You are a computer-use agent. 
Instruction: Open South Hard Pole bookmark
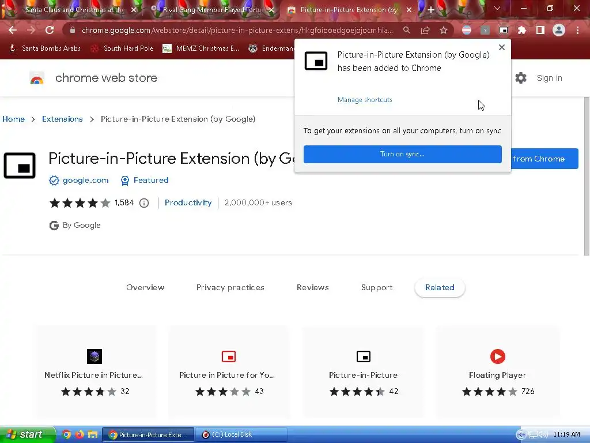point(122,48)
